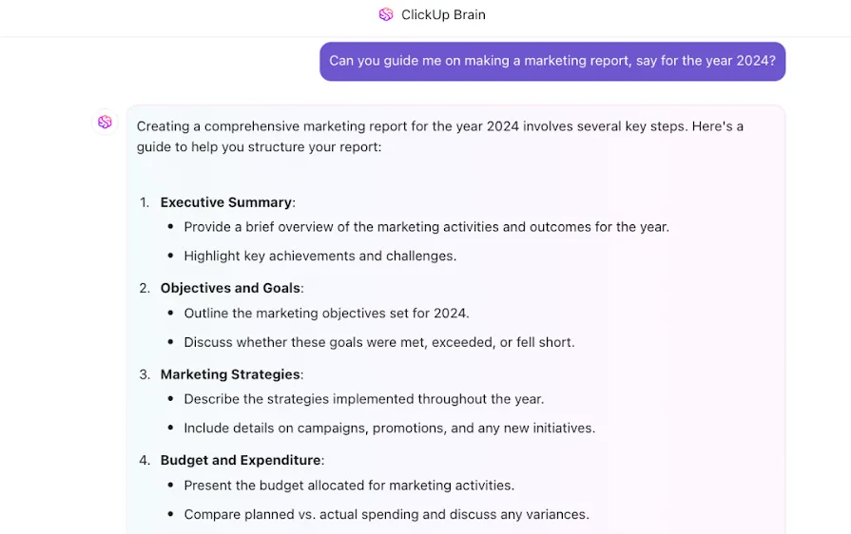
Task: Click list number 1 before Executive Summary
Action: coord(145,202)
